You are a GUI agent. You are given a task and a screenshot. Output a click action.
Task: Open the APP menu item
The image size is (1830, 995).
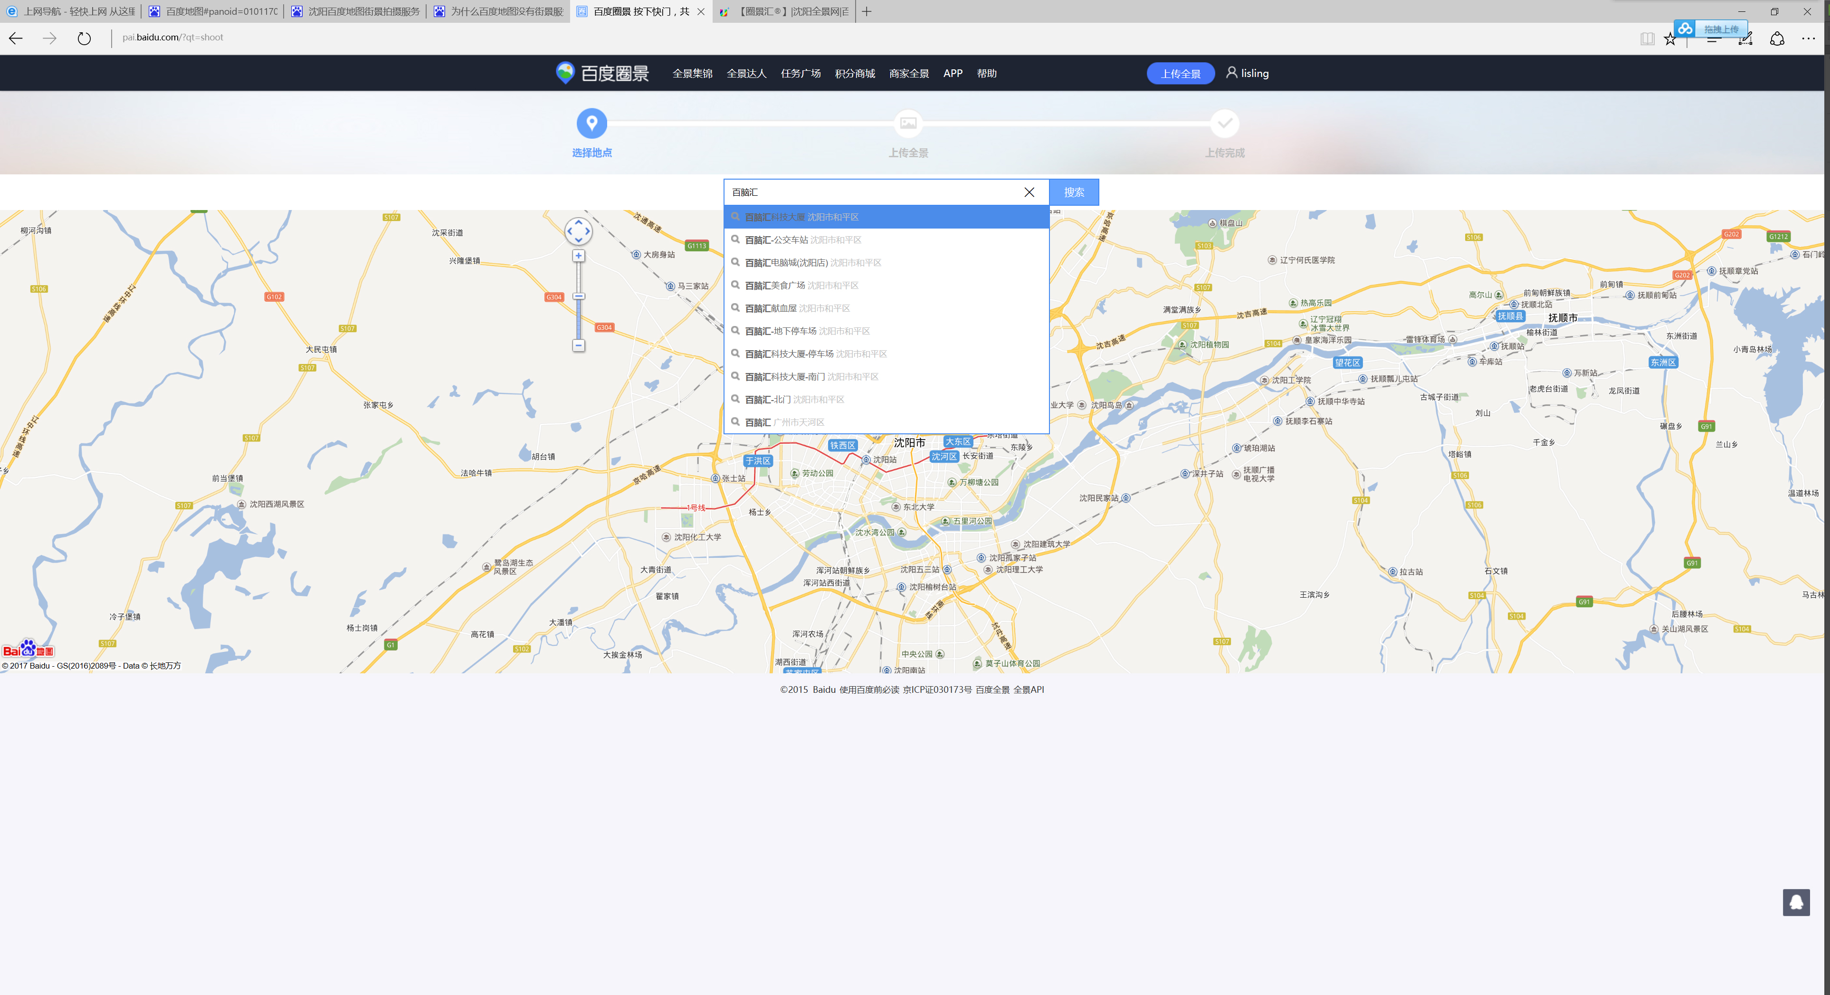[953, 73]
